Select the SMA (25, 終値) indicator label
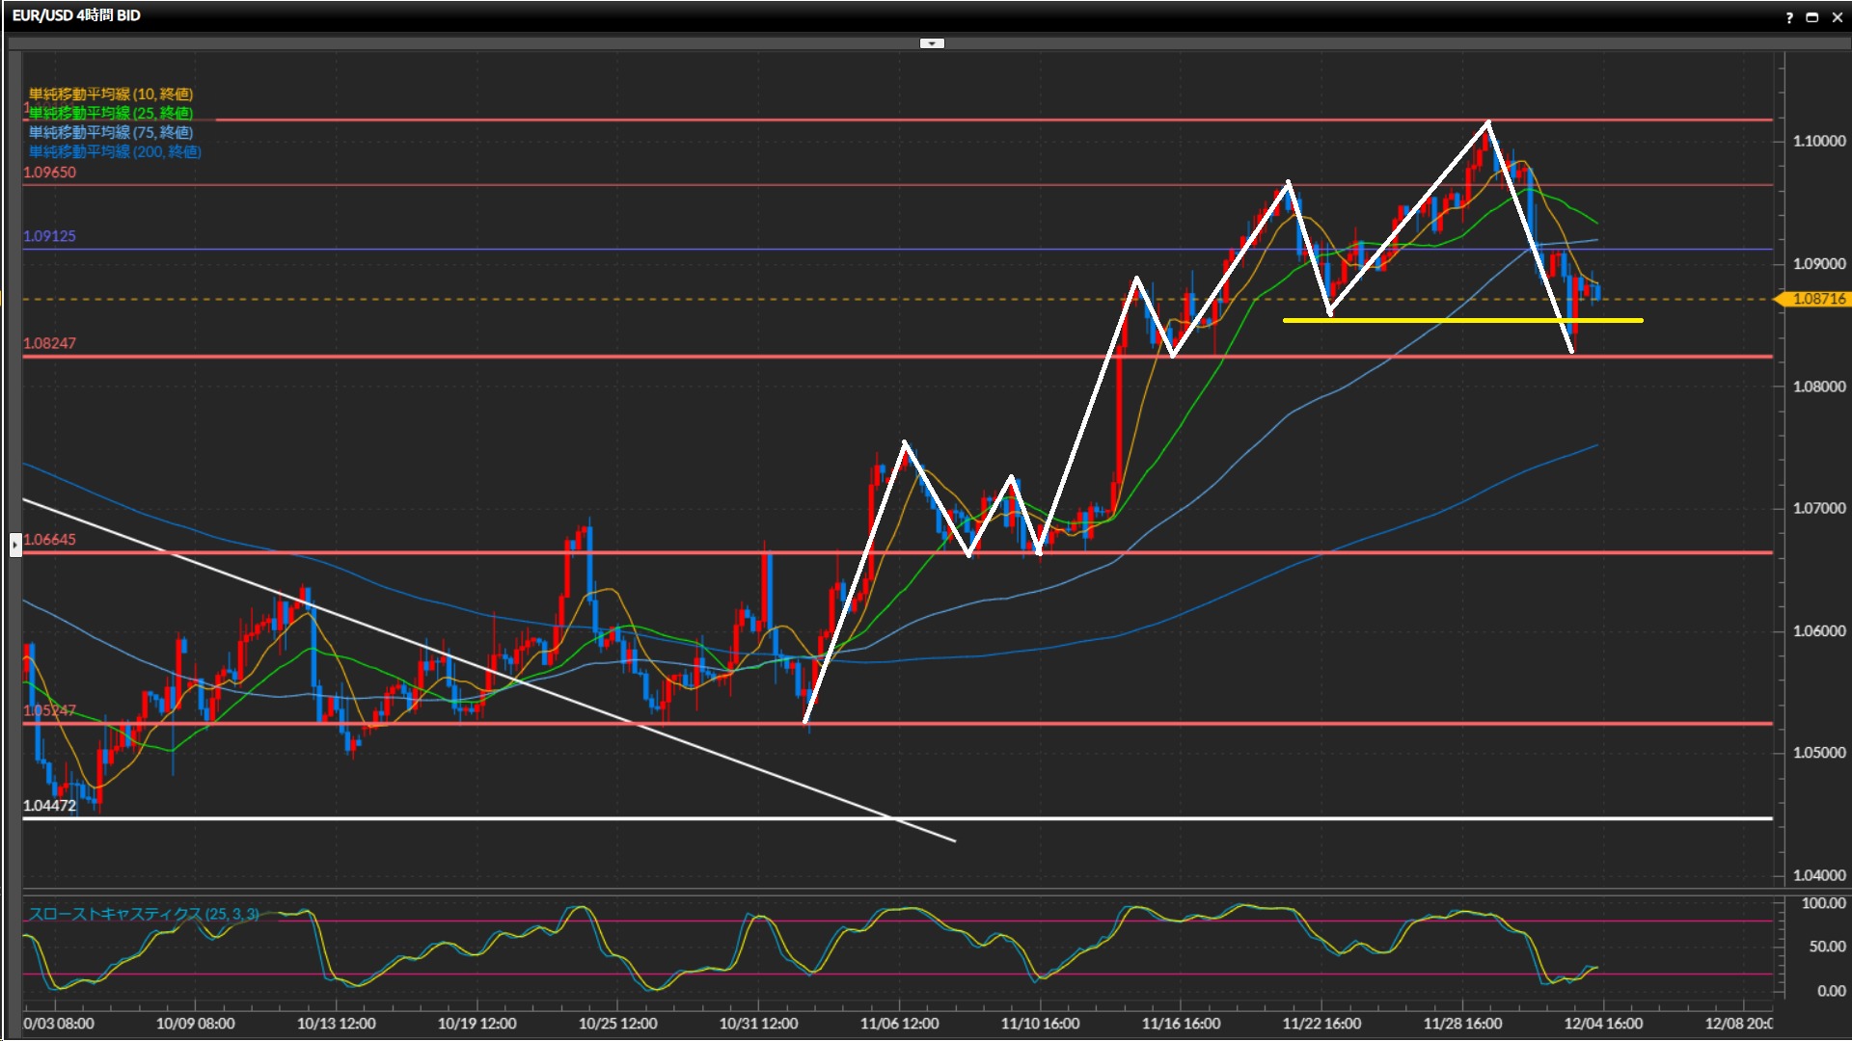Image resolution: width=1852 pixels, height=1041 pixels. [x=111, y=113]
